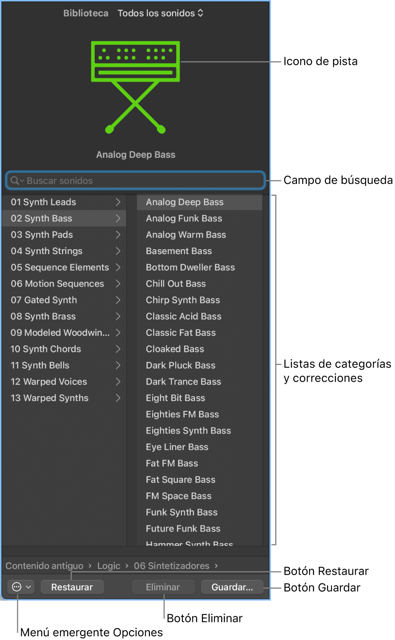Click the Eliminar button
The image size is (395, 640).
coord(163,587)
